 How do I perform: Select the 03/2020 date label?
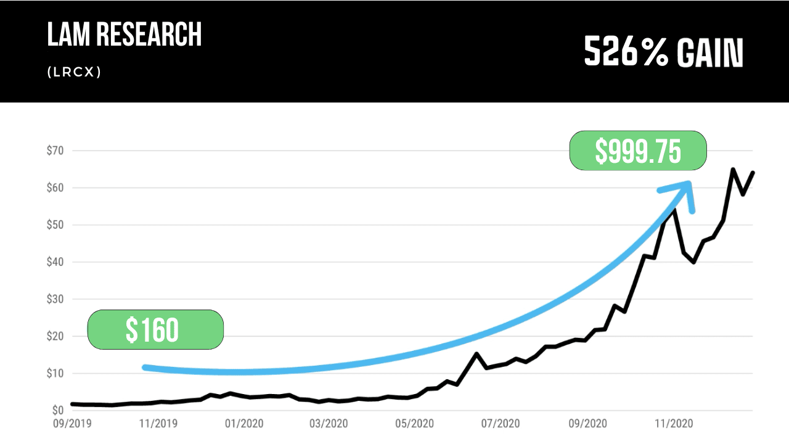(x=327, y=424)
